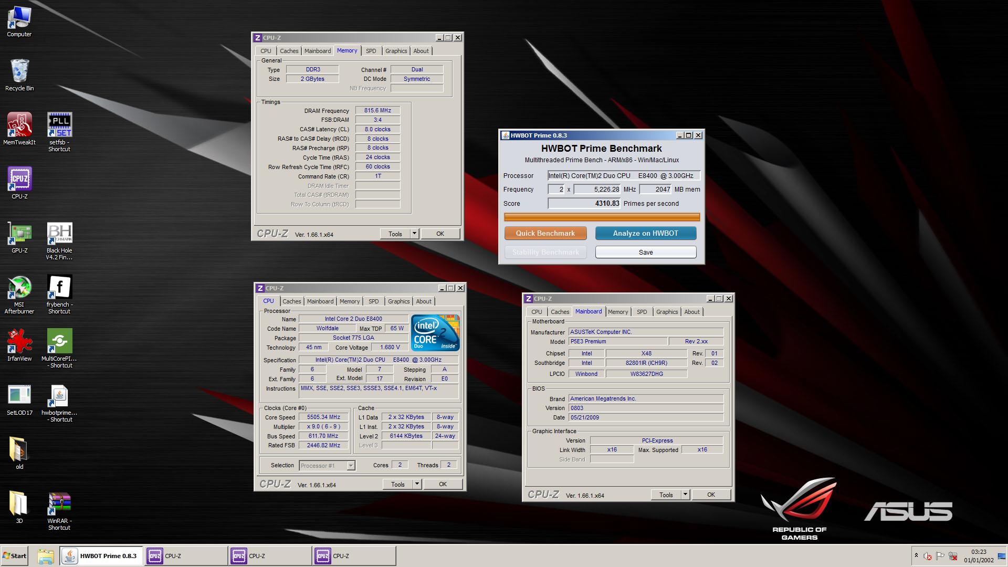Open the Recycle Bin icon
This screenshot has width=1008, height=567.
click(19, 75)
